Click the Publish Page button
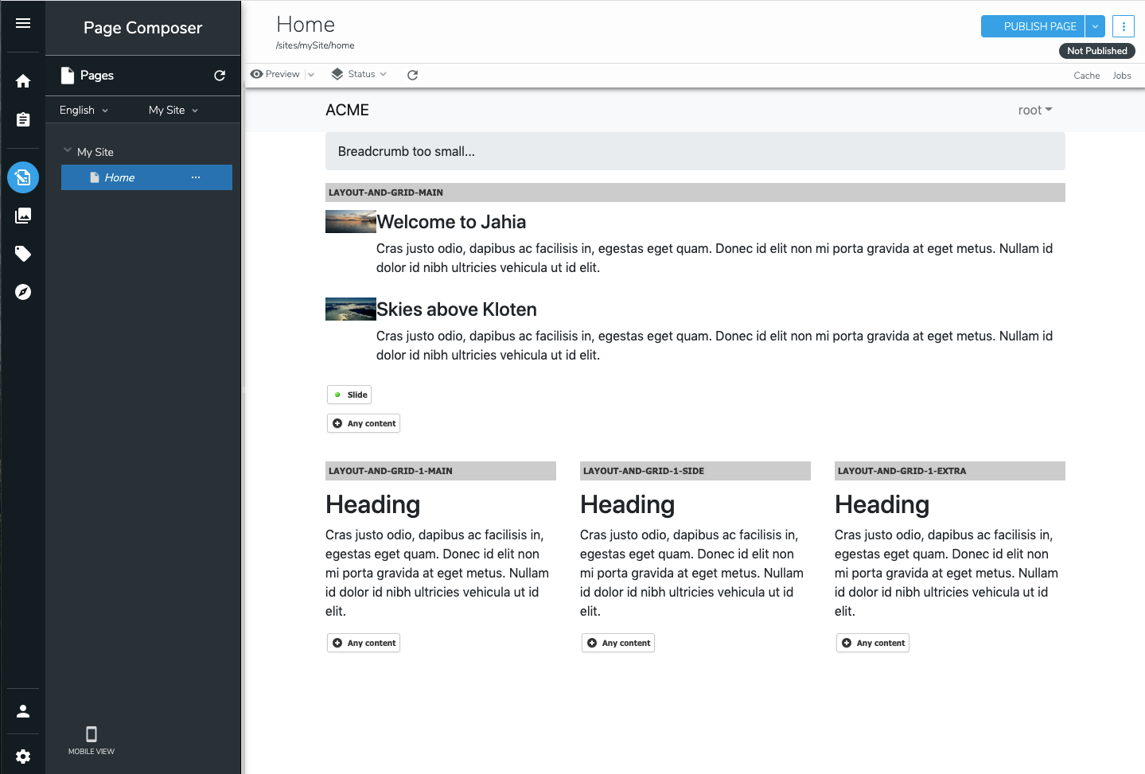This screenshot has height=774, width=1145. (1032, 26)
